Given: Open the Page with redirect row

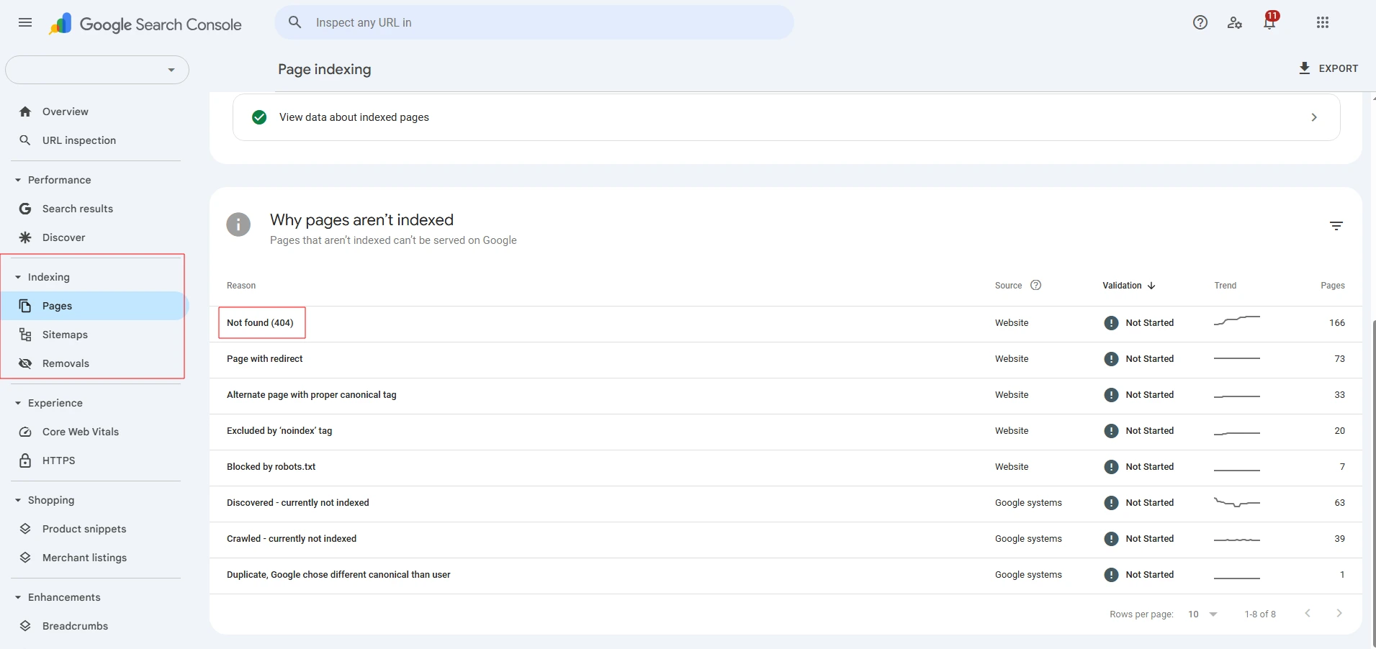Looking at the screenshot, I should click(x=786, y=359).
